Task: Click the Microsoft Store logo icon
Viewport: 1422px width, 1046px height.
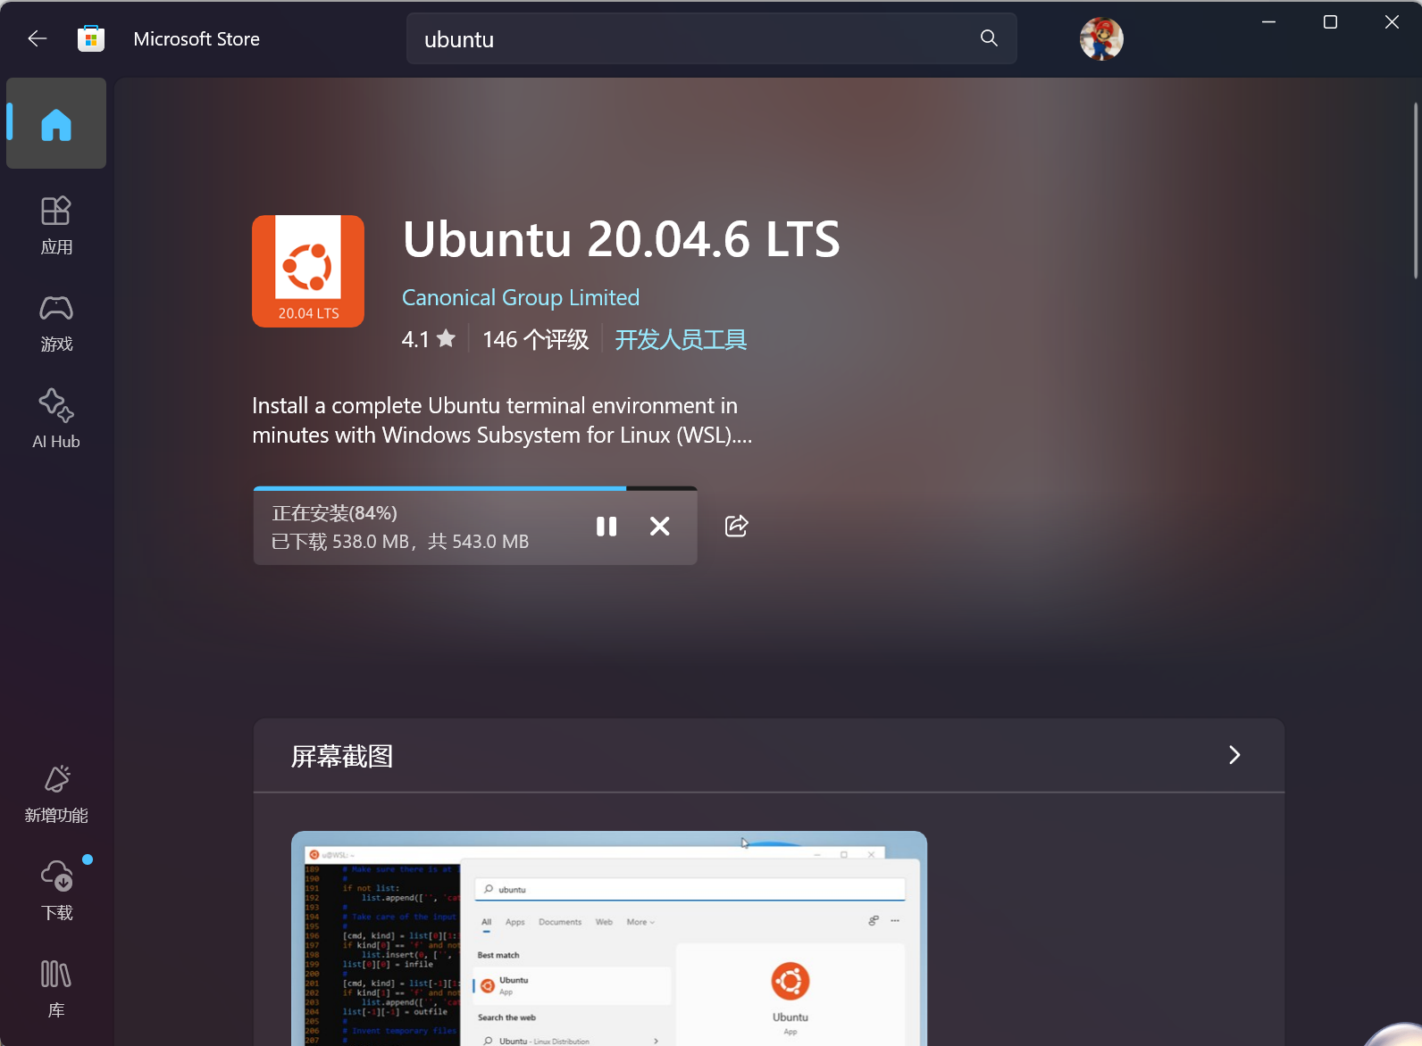Action: [x=91, y=38]
